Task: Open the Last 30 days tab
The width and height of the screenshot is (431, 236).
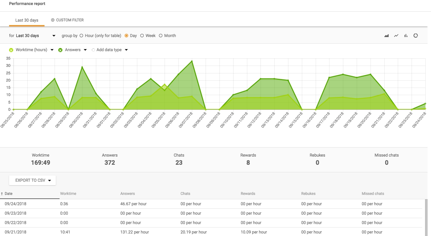Action: click(x=27, y=20)
